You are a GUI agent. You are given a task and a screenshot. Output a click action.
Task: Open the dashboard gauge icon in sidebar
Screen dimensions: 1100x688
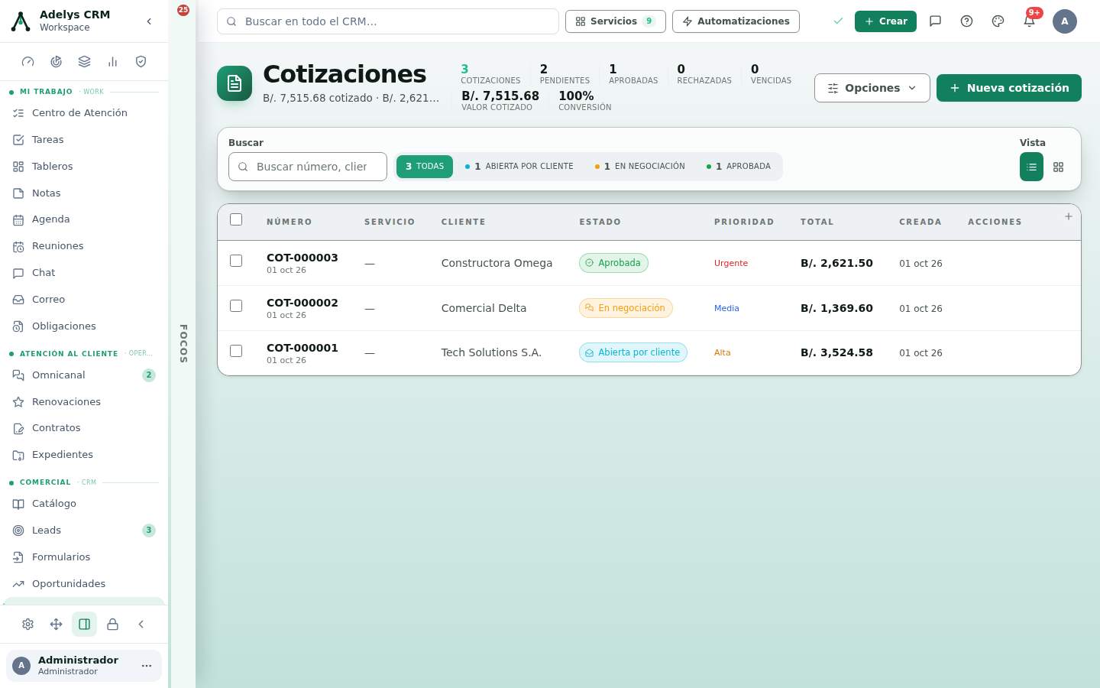28,62
